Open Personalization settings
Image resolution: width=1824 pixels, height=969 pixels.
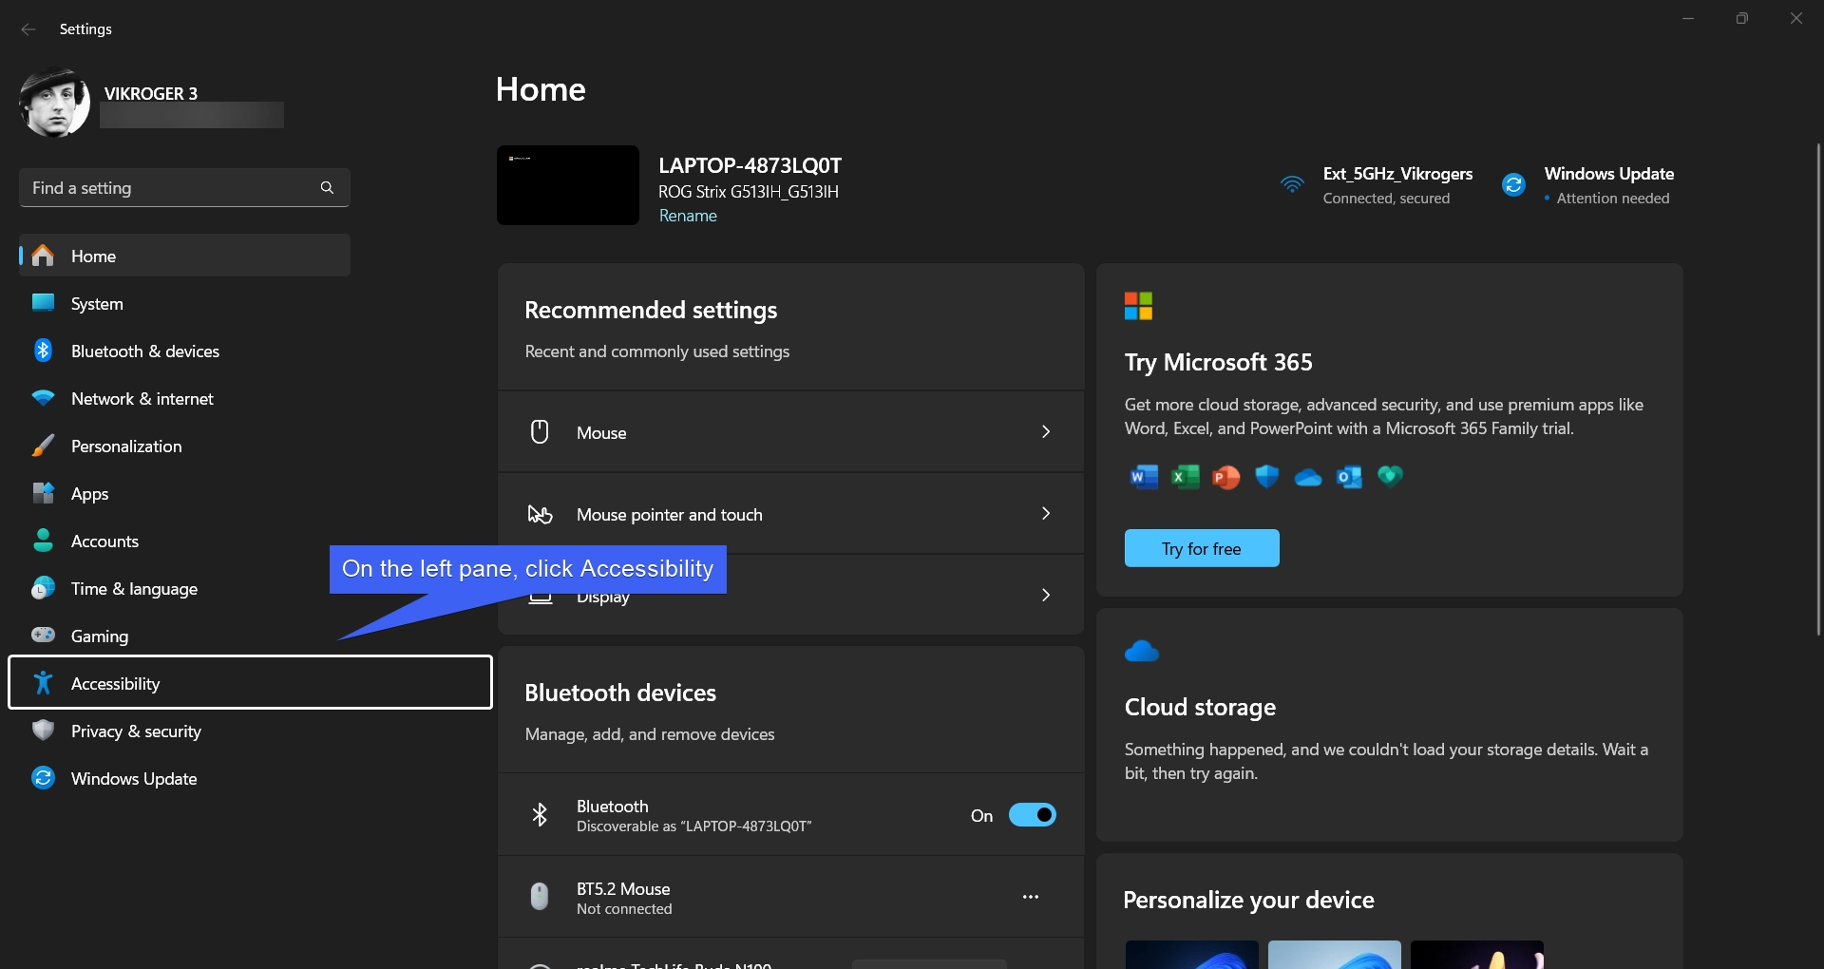tap(184, 446)
